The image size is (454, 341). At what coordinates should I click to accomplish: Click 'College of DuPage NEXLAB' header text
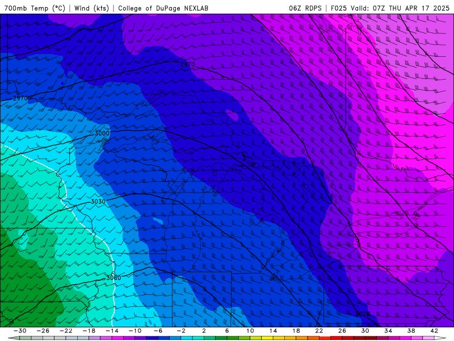point(163,8)
